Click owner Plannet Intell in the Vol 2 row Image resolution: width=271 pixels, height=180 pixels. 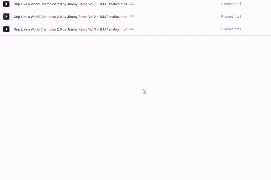(x=231, y=17)
